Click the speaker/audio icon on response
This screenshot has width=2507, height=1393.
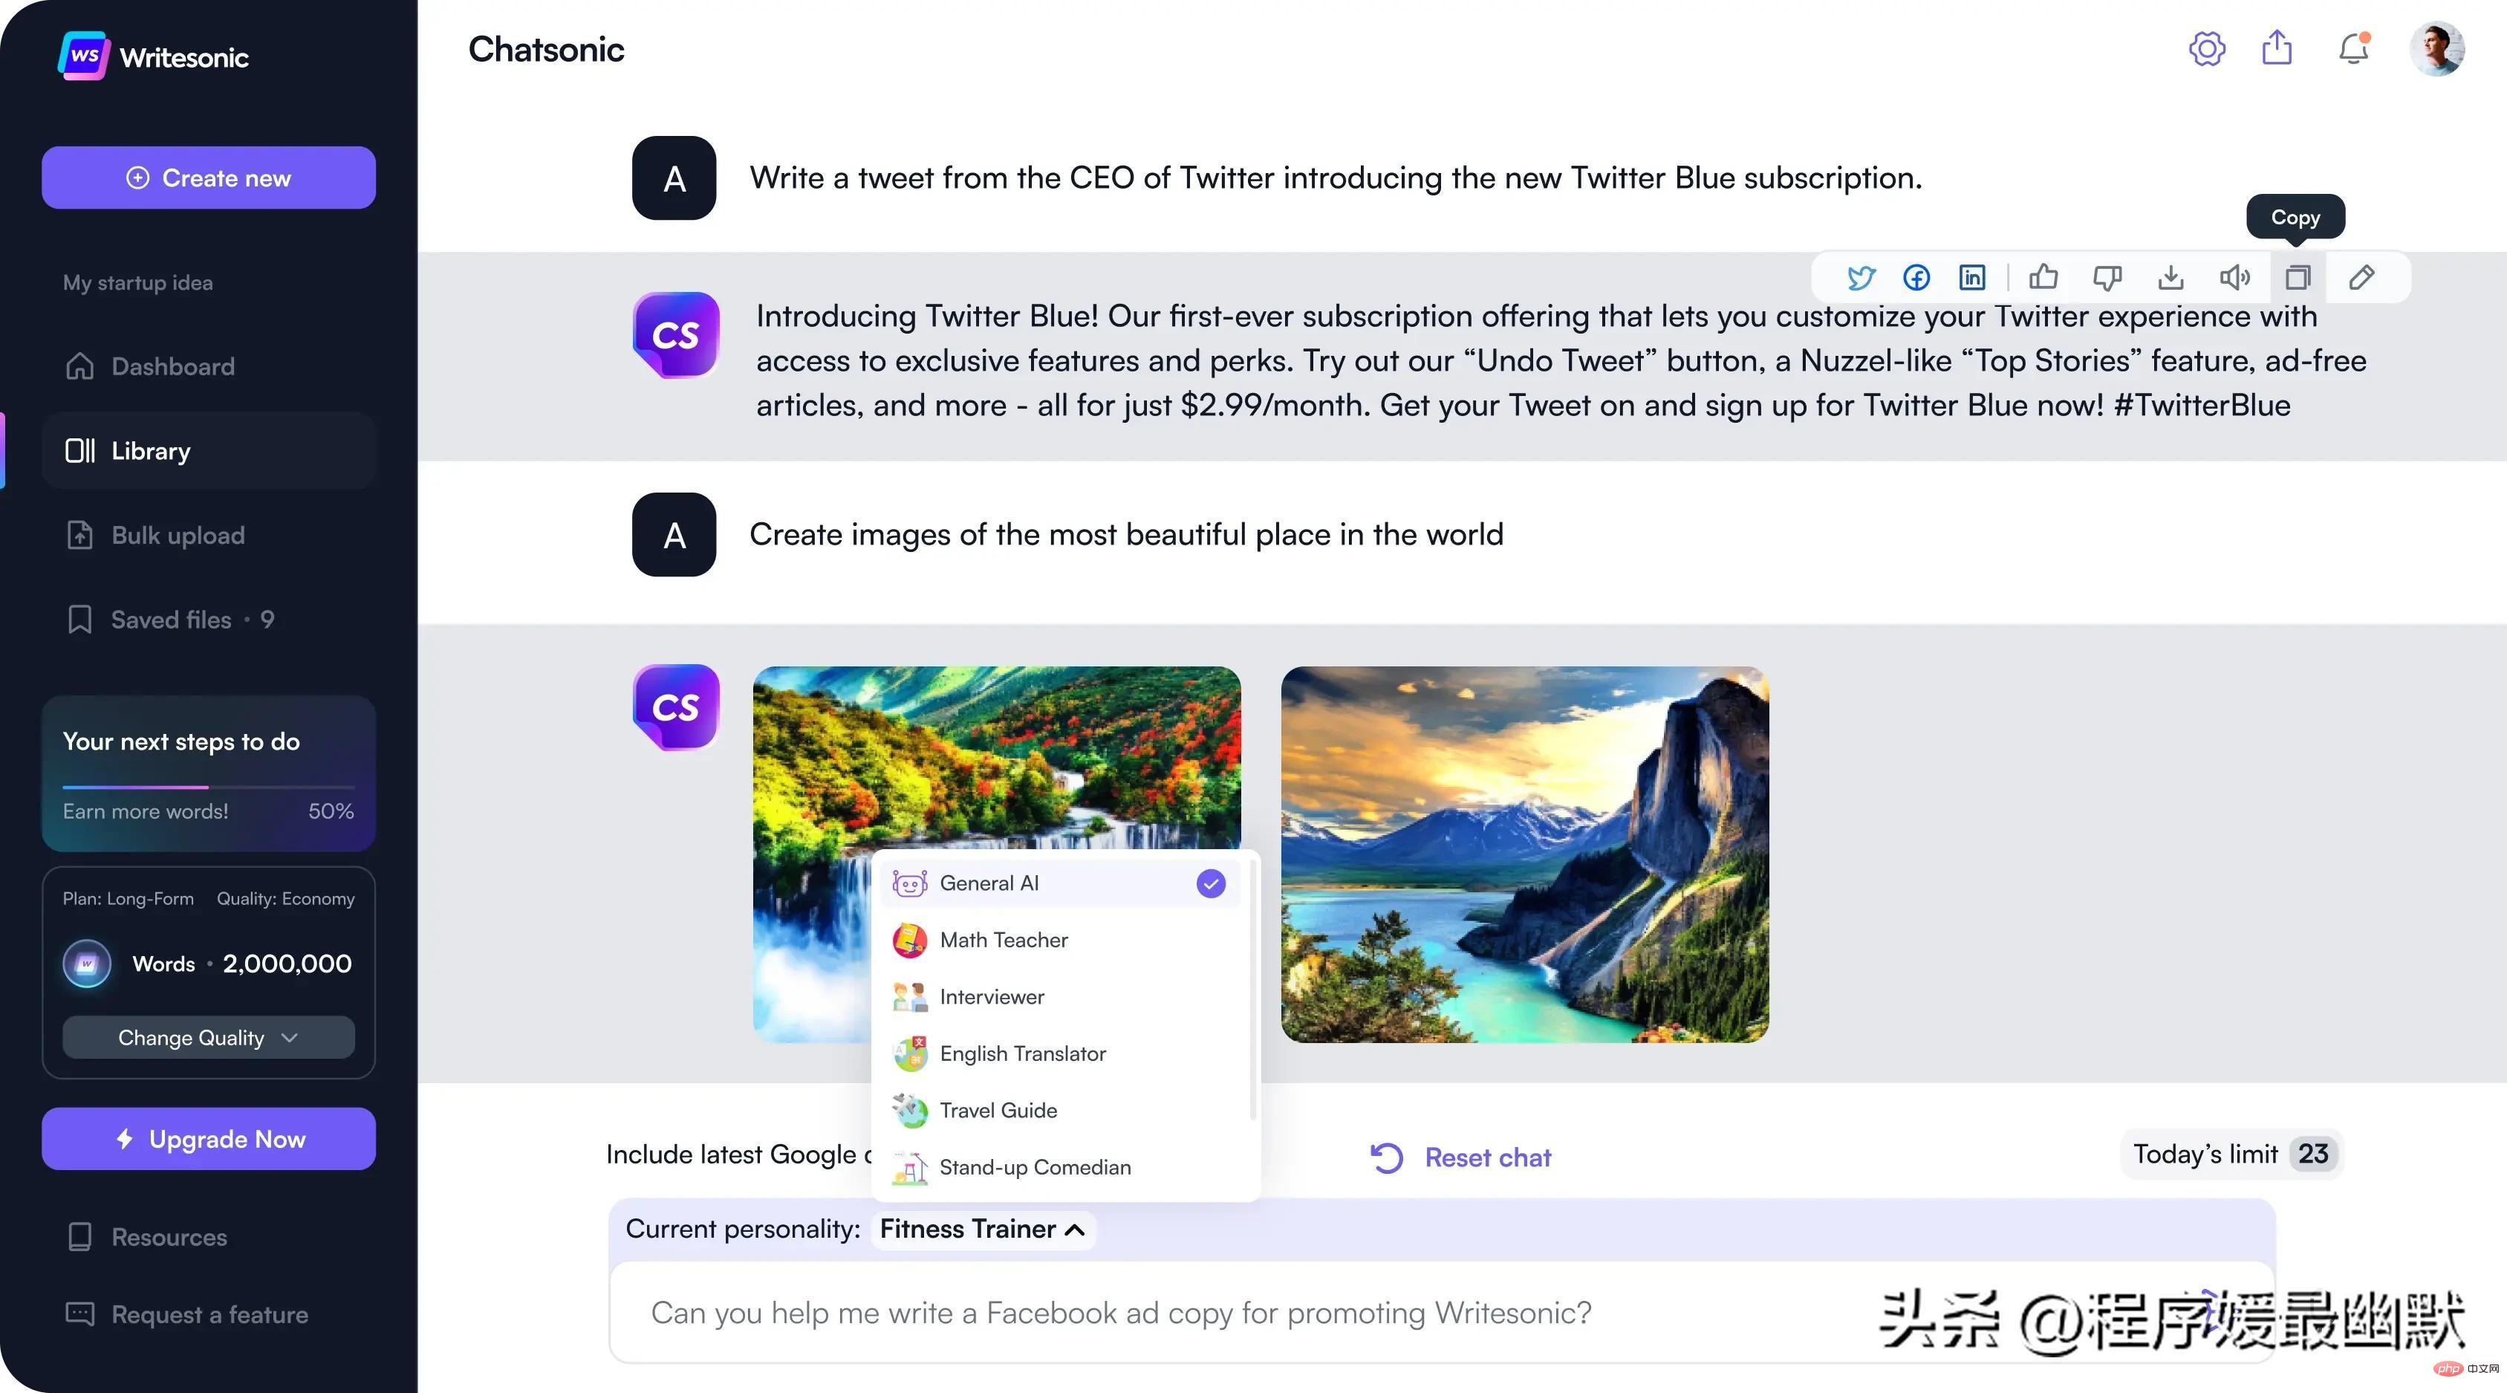pyautogui.click(x=2233, y=276)
